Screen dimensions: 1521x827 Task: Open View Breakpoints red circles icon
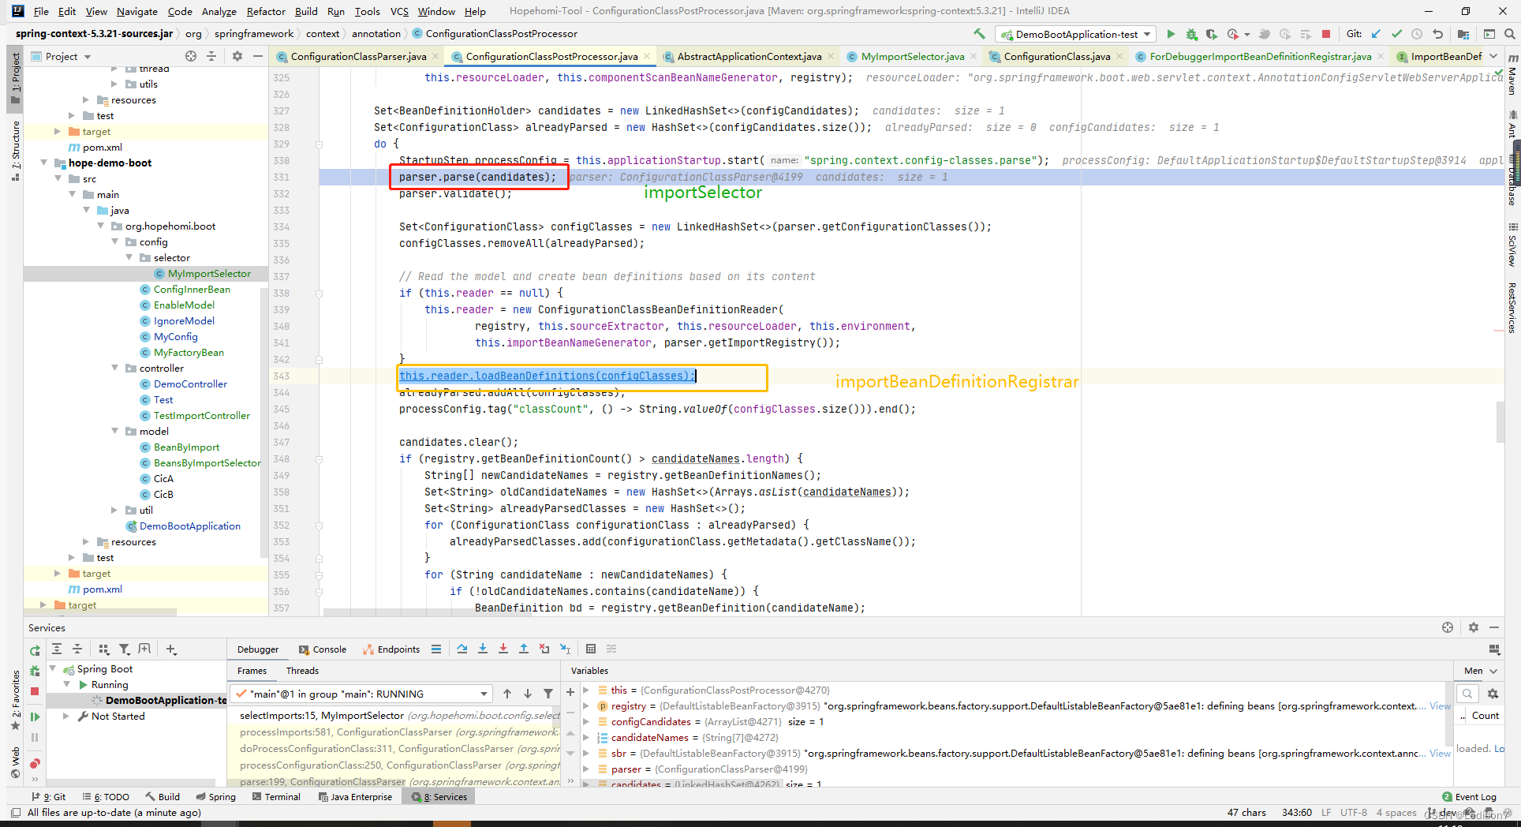coord(35,763)
